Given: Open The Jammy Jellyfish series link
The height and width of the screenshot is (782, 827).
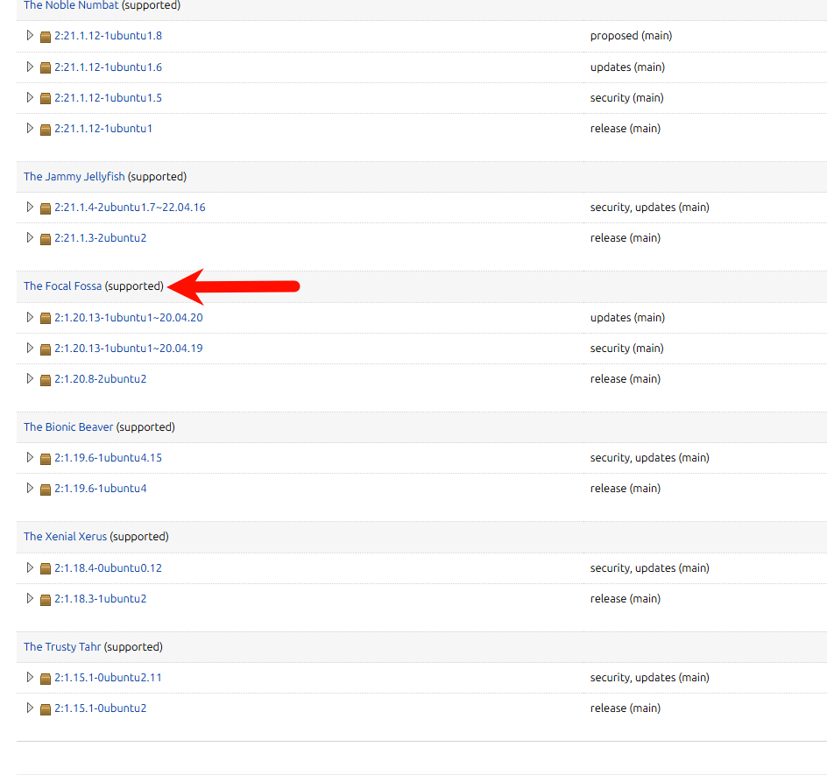Looking at the screenshot, I should point(74,176).
